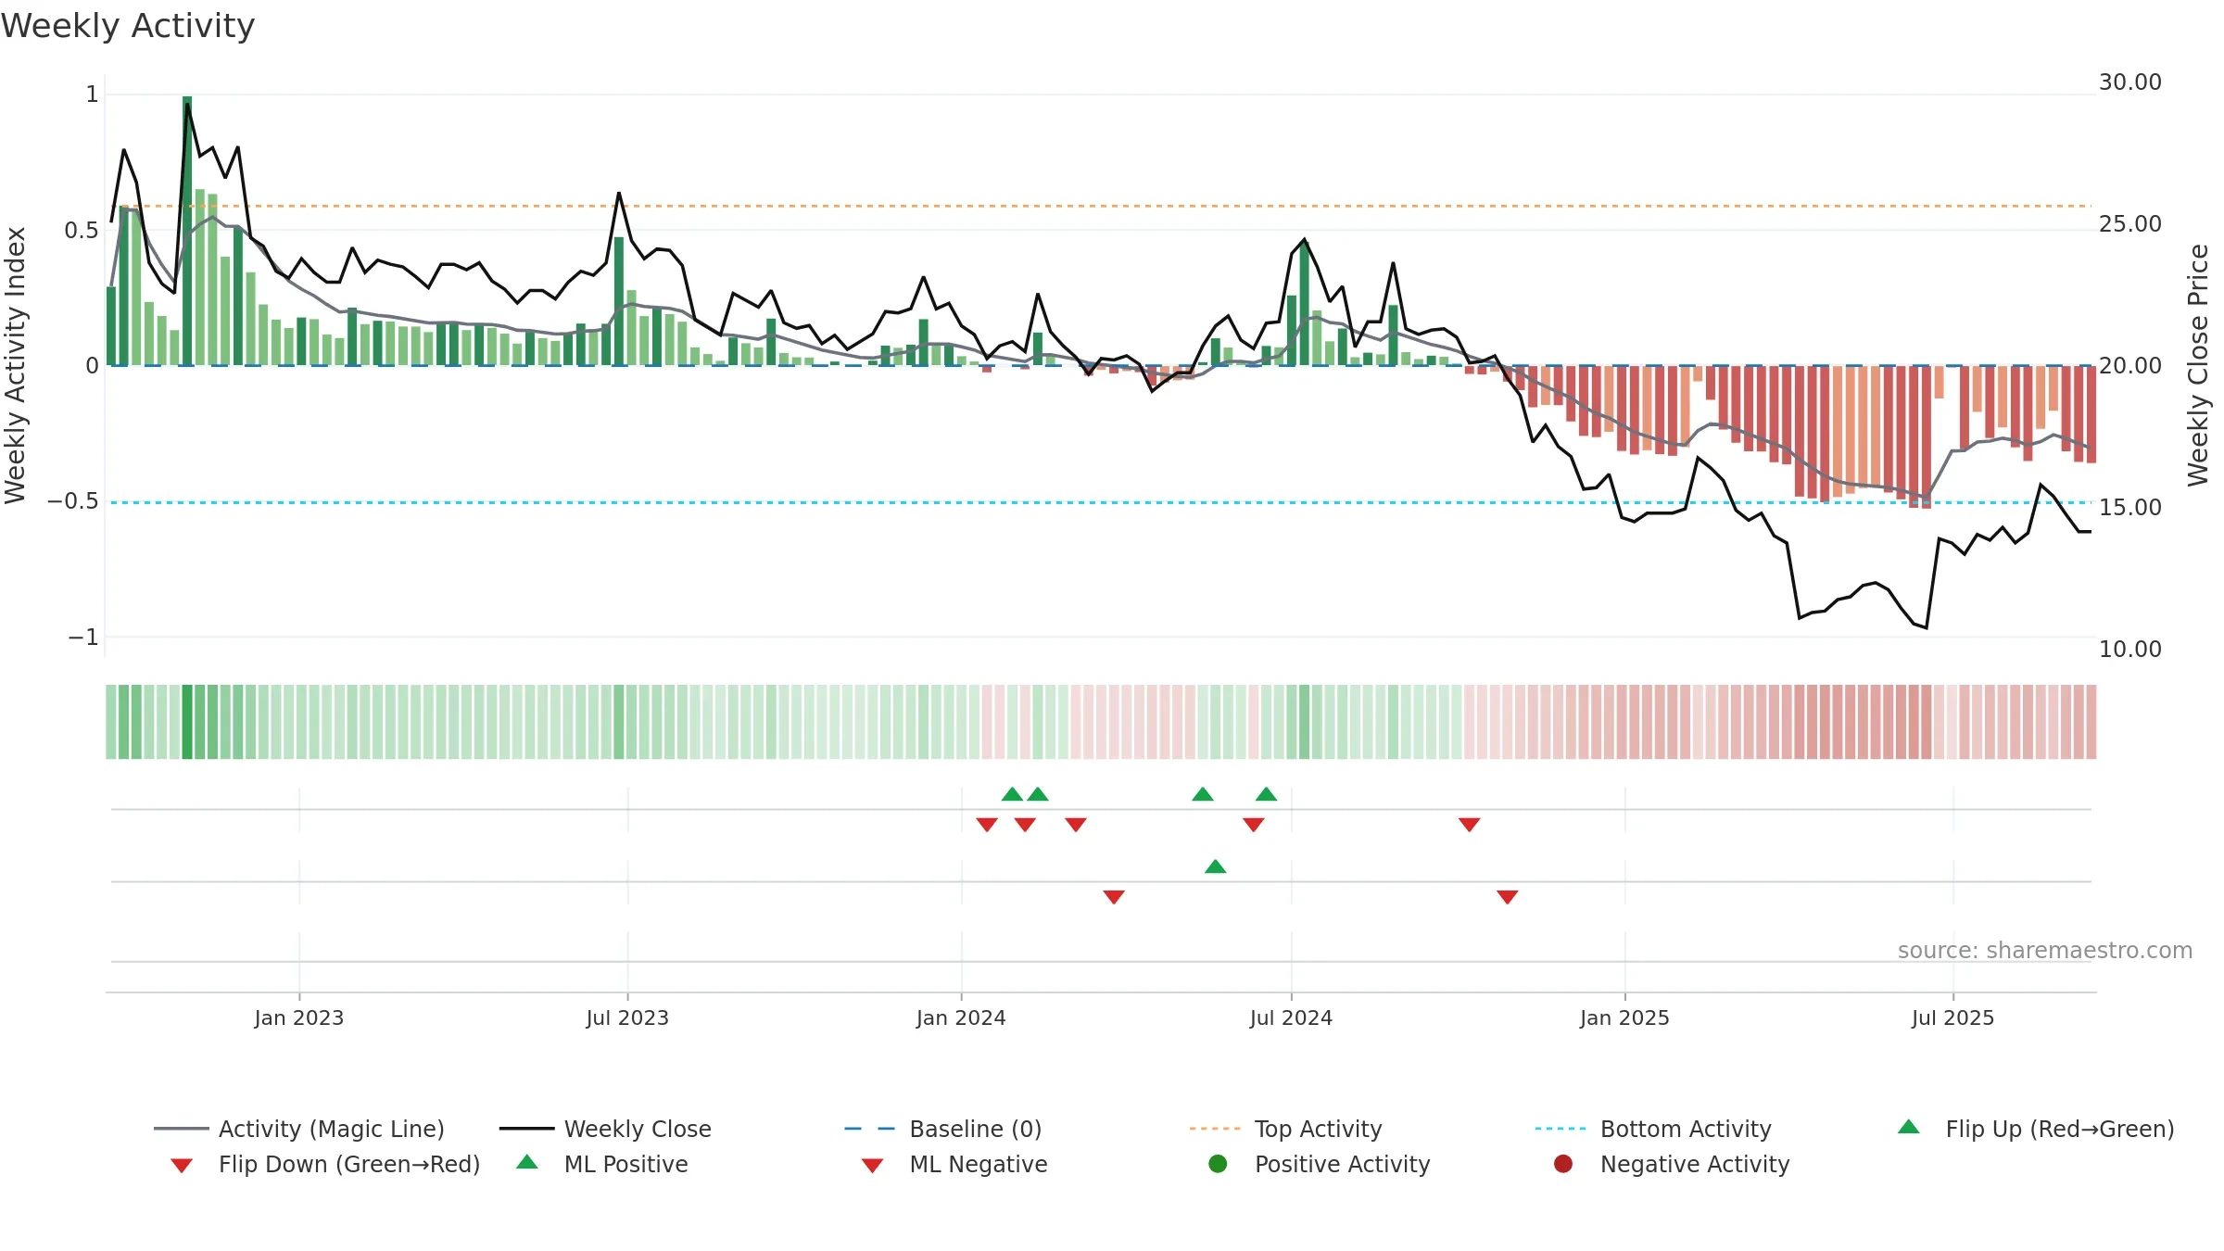Click the Weekly Close Price axis label
The image size is (2224, 1251).
[2198, 365]
